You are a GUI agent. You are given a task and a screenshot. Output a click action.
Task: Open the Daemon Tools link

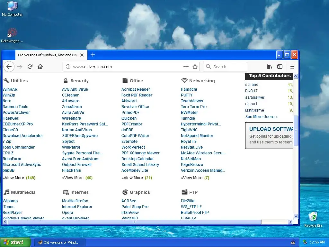point(15,107)
